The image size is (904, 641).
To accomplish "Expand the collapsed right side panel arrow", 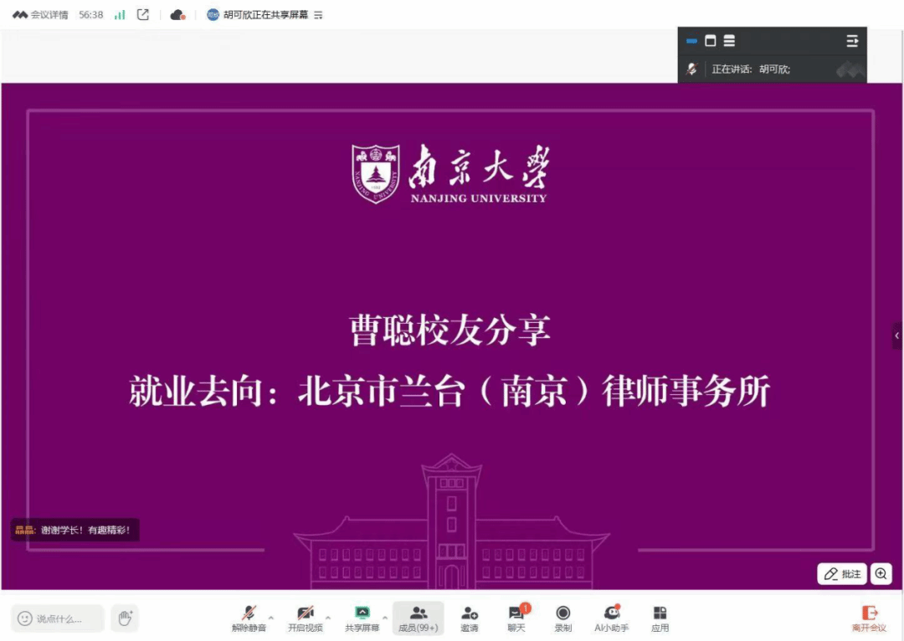I will pos(897,336).
